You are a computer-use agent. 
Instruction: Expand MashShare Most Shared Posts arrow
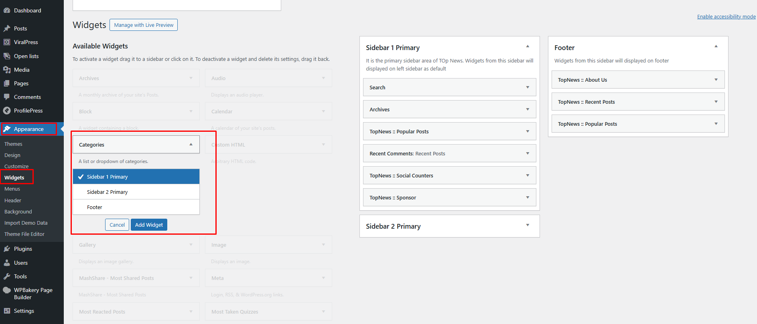coord(191,278)
